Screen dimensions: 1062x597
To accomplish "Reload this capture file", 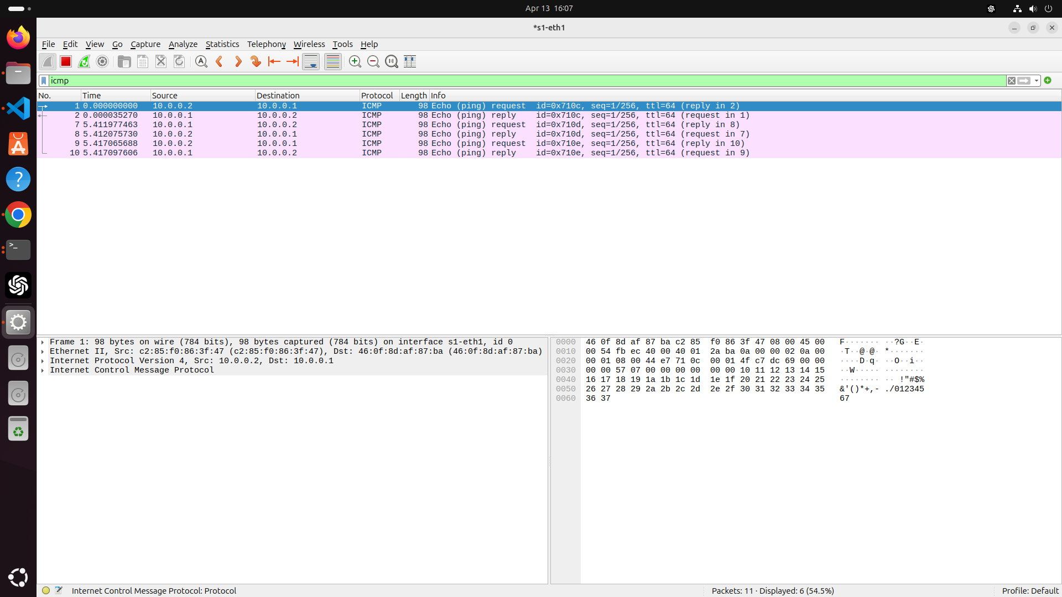I will [x=179, y=61].
